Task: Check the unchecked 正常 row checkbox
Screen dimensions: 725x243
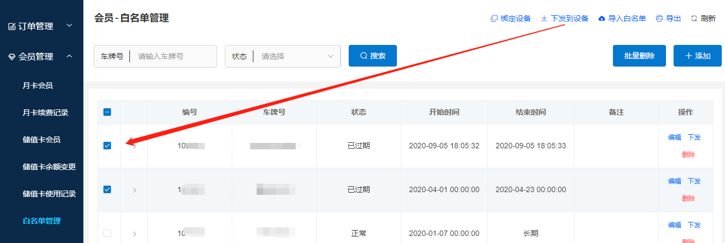Action: tap(107, 233)
